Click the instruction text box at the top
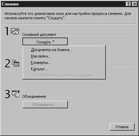139x136 pixels. pyautogui.click(x=69, y=17)
